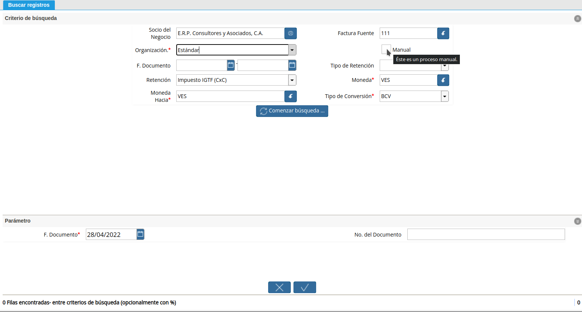582x312 pixels.
Task: Open Factura Fuente lookup icon
Action: tap(443, 33)
